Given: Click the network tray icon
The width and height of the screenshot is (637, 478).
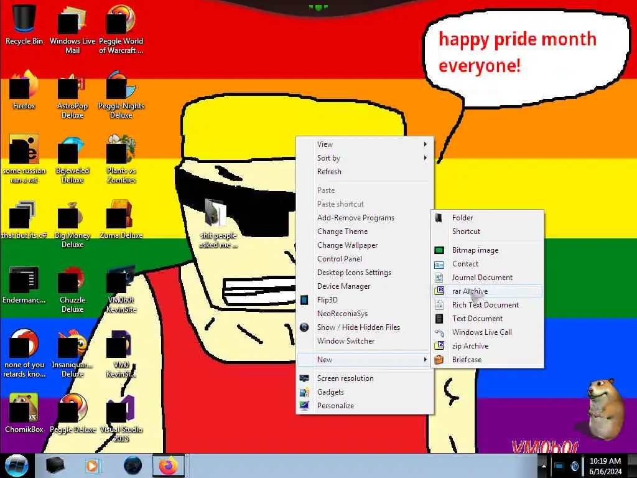Looking at the screenshot, I should (x=559, y=466).
